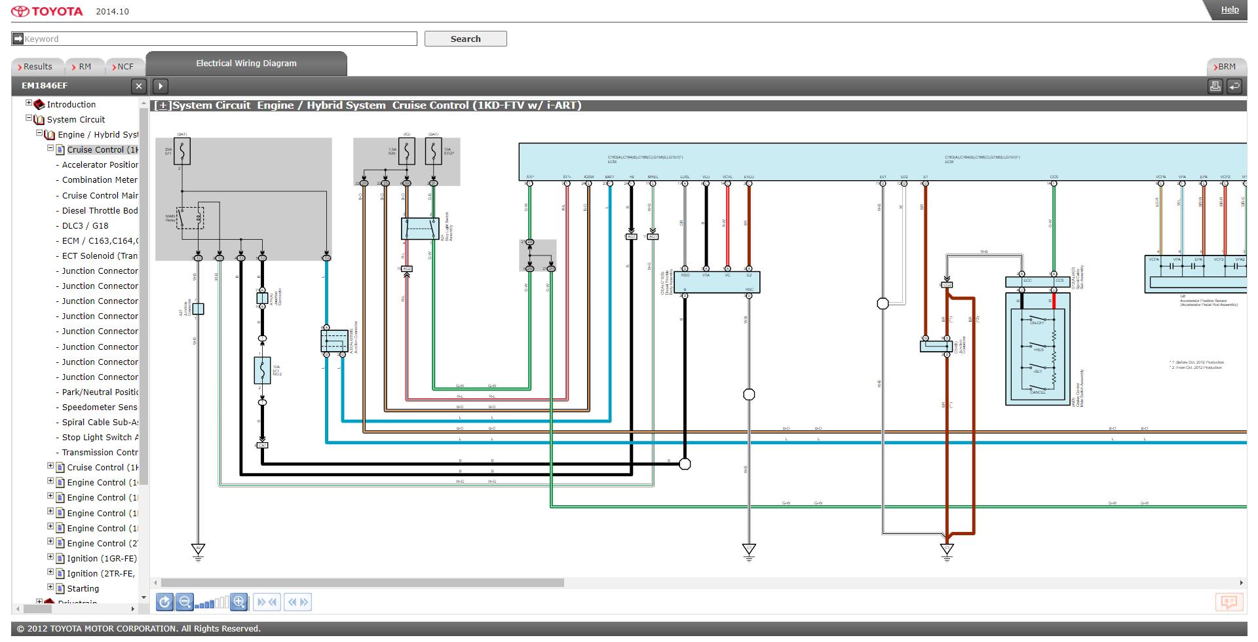Click the print icon in diagram header
Image resolution: width=1258 pixels, height=642 pixels.
pos(1215,86)
